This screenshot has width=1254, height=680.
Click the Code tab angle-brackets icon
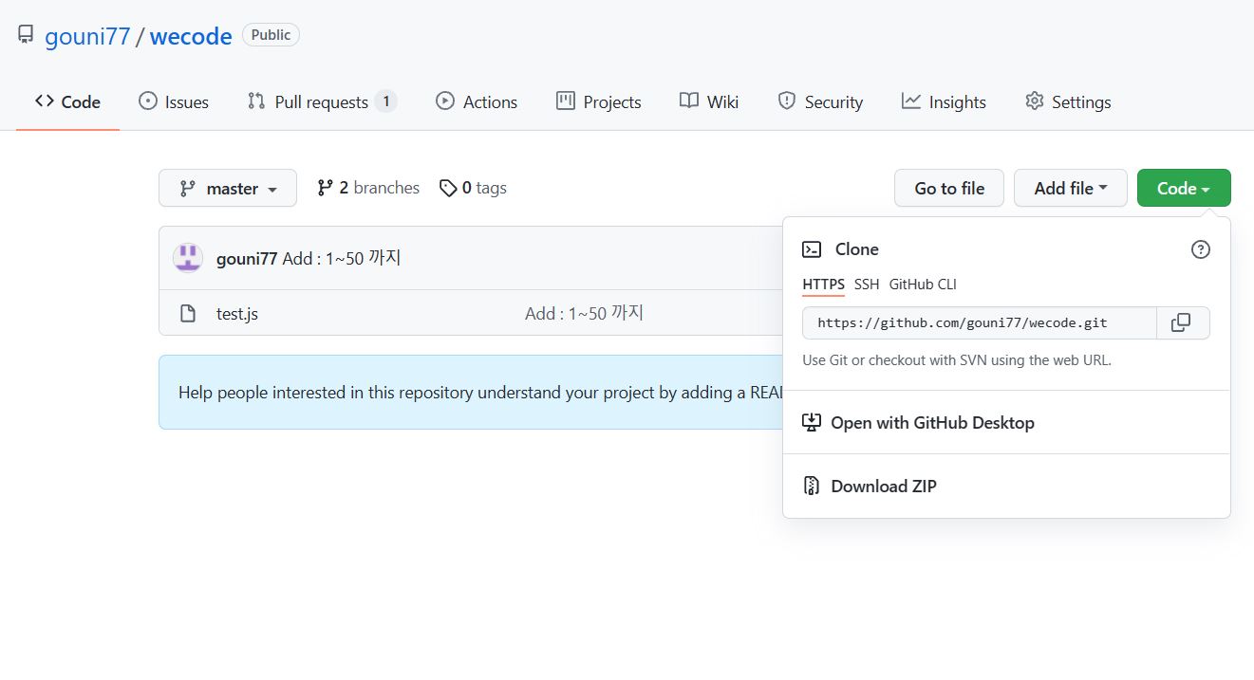click(x=45, y=101)
